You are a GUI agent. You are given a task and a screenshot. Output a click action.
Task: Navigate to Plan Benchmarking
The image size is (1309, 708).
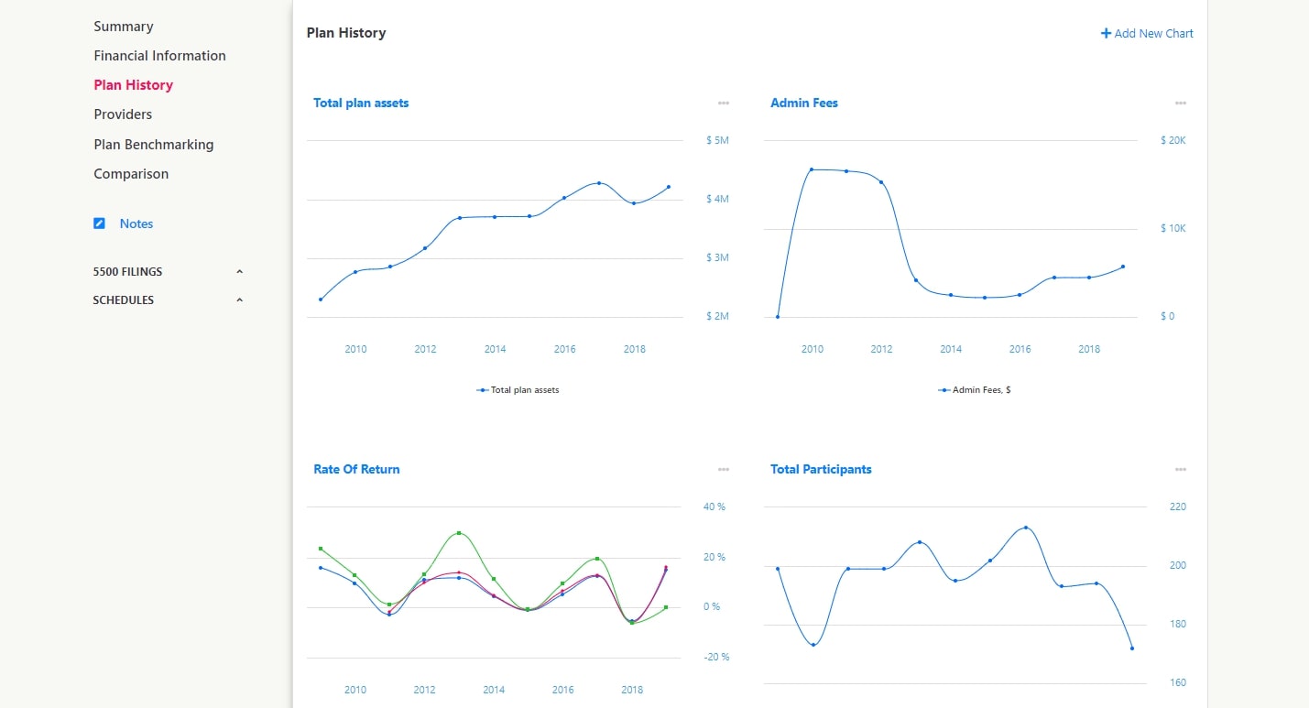coord(153,145)
